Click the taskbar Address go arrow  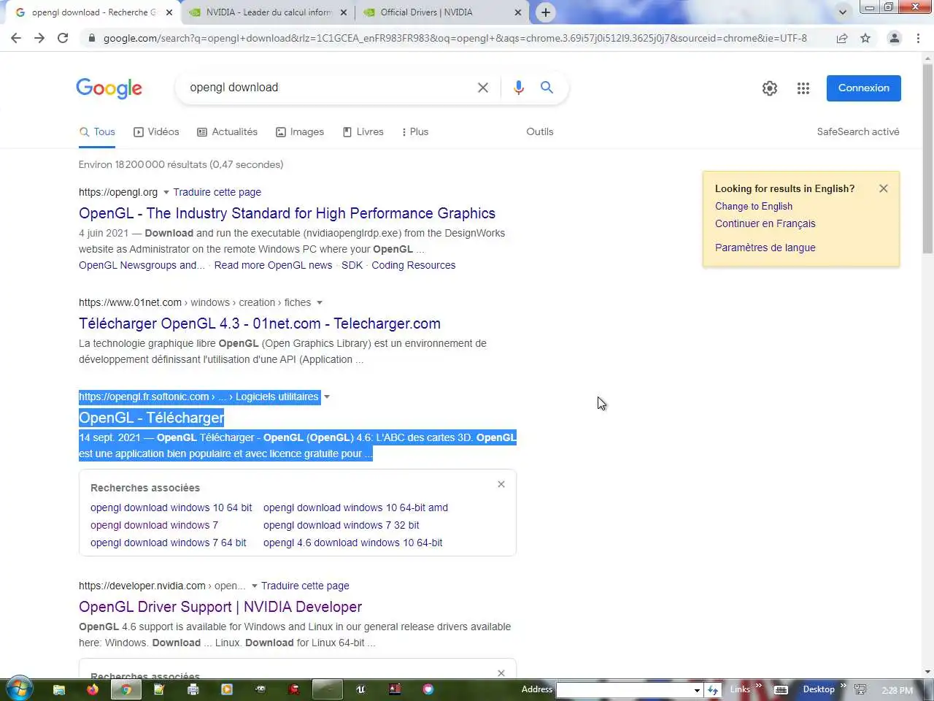pos(713,690)
